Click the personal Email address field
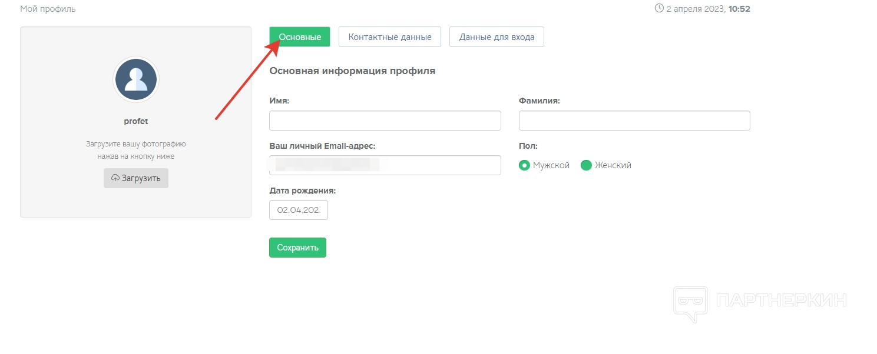Screen dimensions: 877x354 pyautogui.click(x=385, y=165)
